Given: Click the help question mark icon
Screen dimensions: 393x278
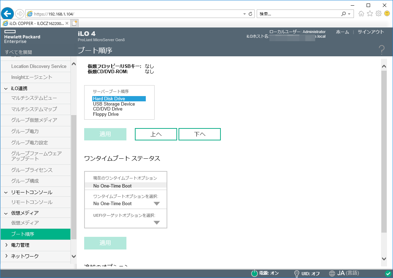Looking at the screenshot, I should coord(382,50).
